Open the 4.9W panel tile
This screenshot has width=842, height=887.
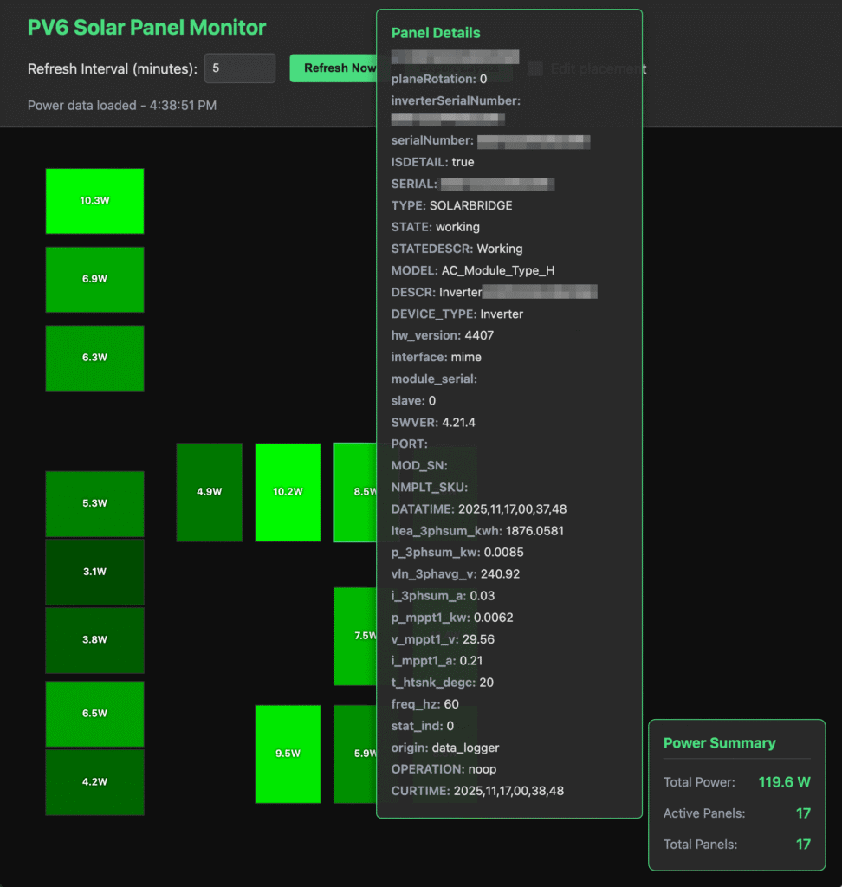tap(209, 492)
